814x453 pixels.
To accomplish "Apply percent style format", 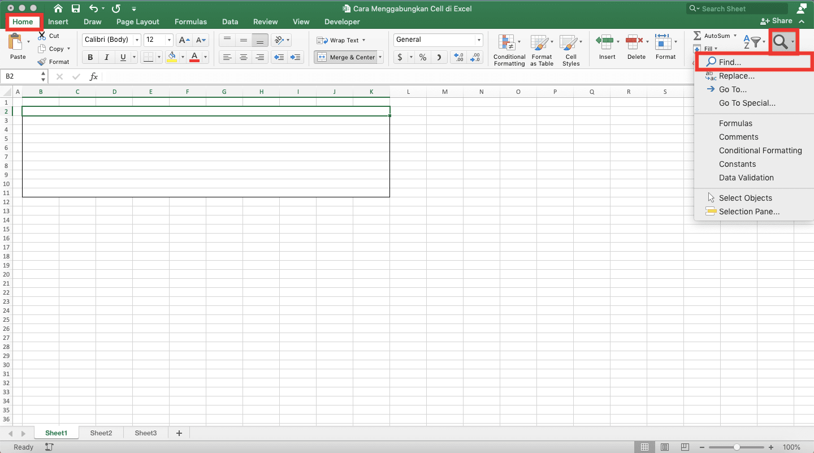I will tap(422, 57).
